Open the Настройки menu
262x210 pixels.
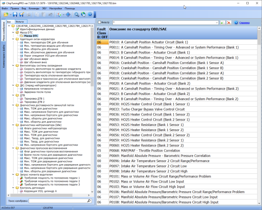(x=56, y=8)
